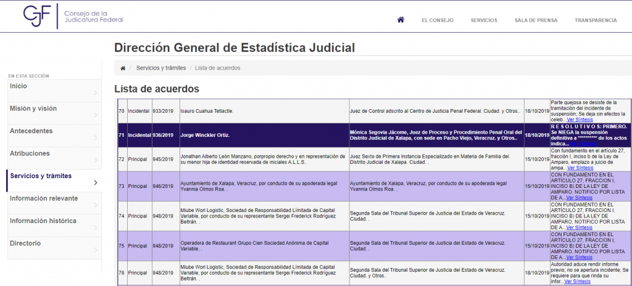Expand the Misión y visión chevron
This screenshot has width=632, height=286.
coord(95,116)
